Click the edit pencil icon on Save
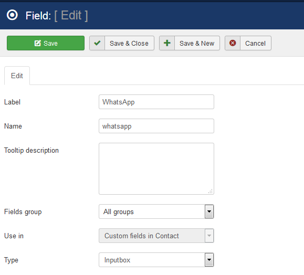The width and height of the screenshot is (304, 275). coord(38,43)
